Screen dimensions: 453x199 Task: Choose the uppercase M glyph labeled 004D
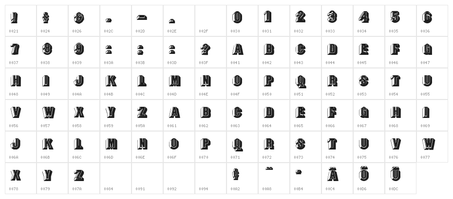pos(174,81)
